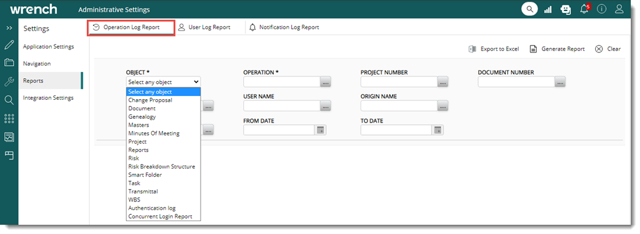640x234 pixels.
Task: Open Navigation settings item
Action: (x=37, y=63)
